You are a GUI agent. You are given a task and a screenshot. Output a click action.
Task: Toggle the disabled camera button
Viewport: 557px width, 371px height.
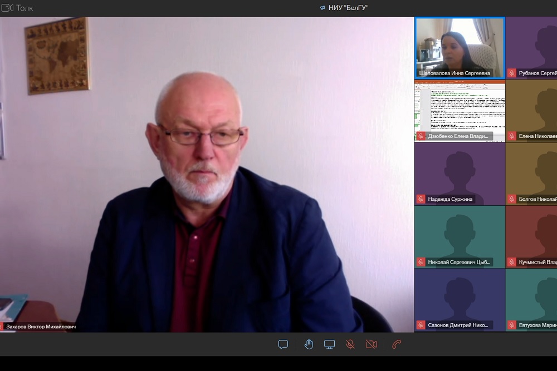click(x=372, y=344)
